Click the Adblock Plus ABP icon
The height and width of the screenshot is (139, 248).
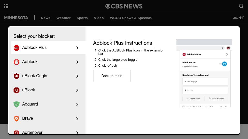point(17,48)
